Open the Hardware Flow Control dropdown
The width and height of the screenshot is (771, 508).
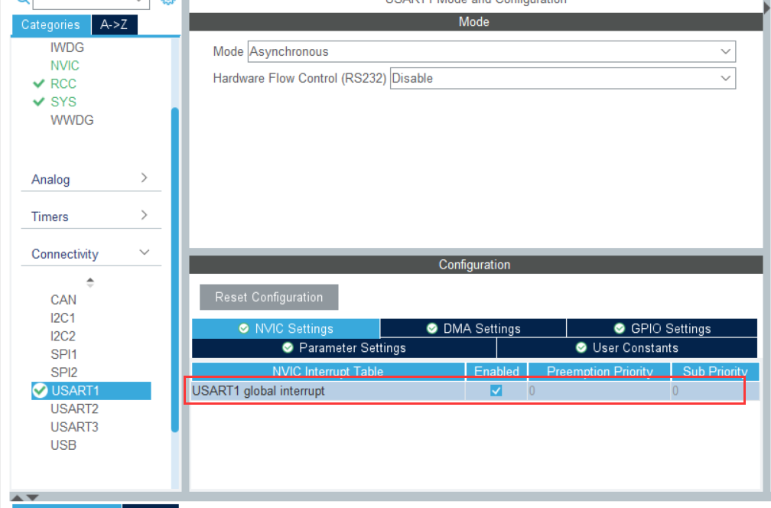point(563,78)
